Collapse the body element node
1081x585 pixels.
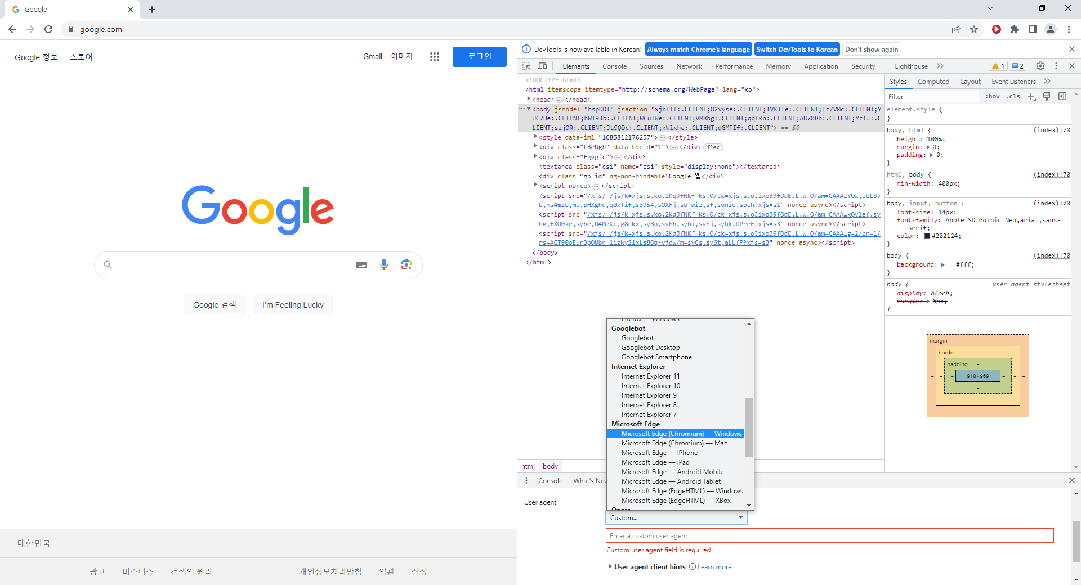click(529, 109)
